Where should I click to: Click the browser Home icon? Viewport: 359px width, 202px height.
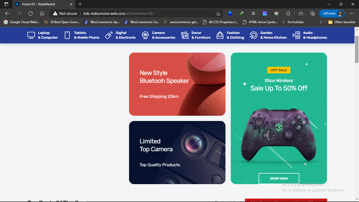(x=42, y=13)
